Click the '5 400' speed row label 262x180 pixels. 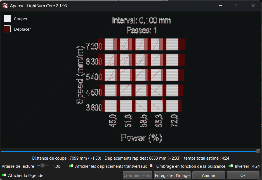(94, 77)
